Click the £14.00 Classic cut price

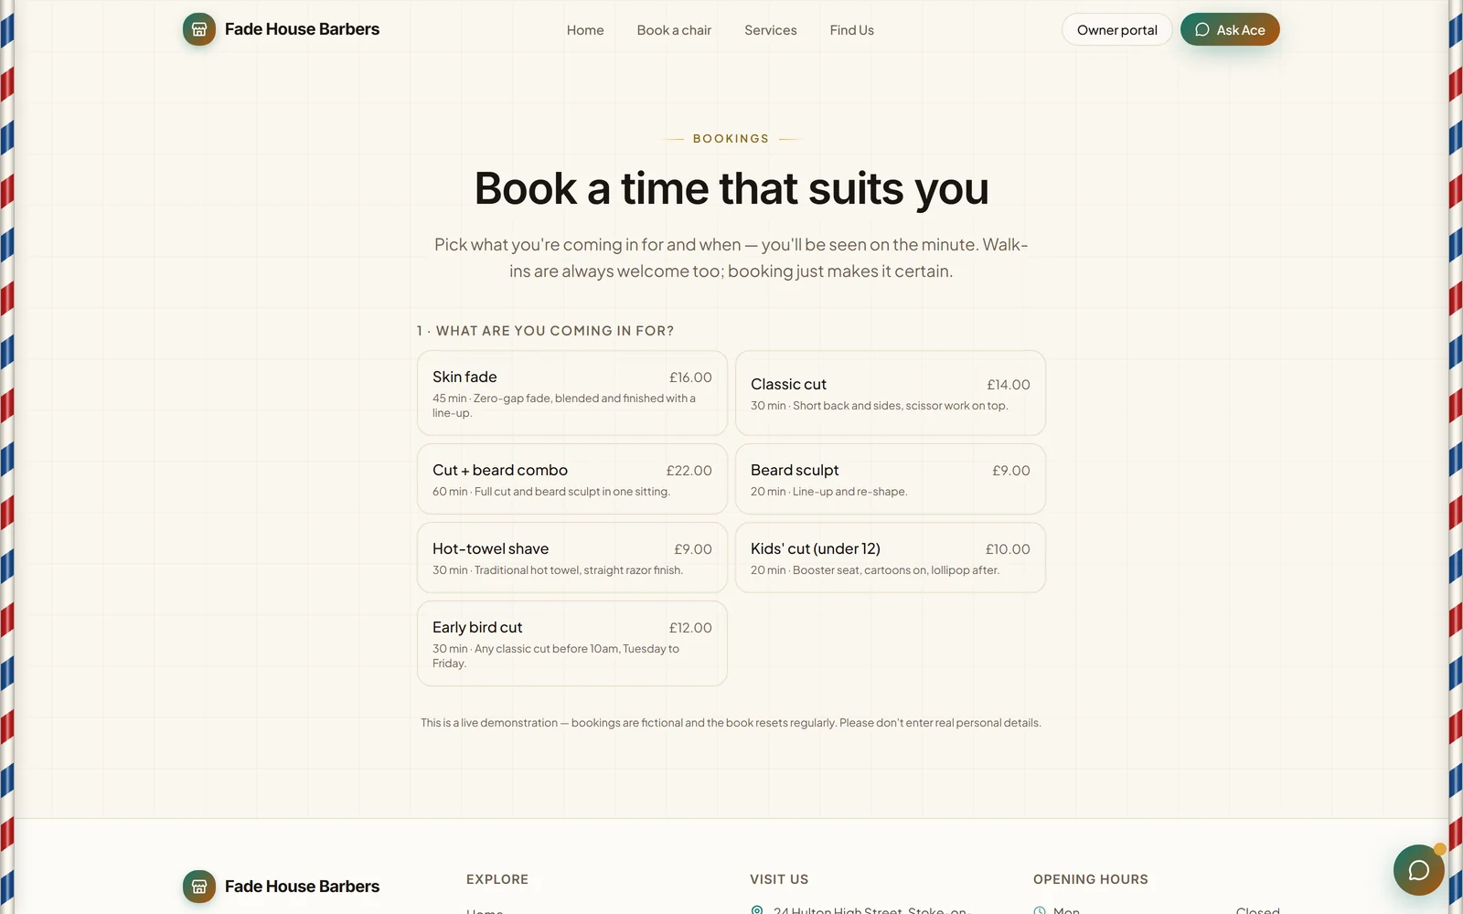tap(1009, 385)
